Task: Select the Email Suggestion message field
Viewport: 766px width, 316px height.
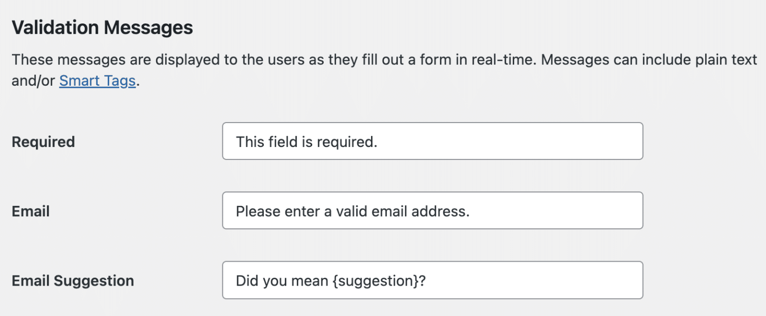Action: pyautogui.click(x=432, y=280)
